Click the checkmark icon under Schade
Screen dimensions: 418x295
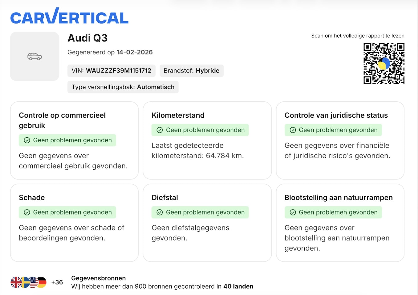pos(27,212)
